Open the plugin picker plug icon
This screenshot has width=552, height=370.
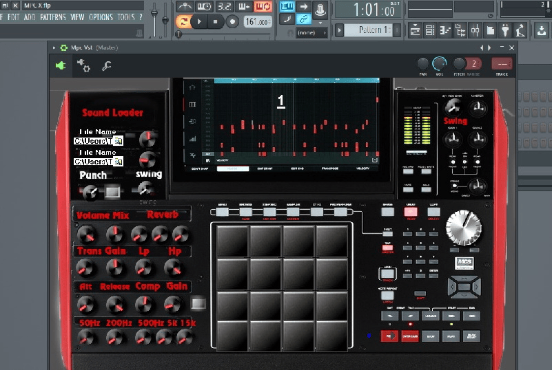click(506, 30)
